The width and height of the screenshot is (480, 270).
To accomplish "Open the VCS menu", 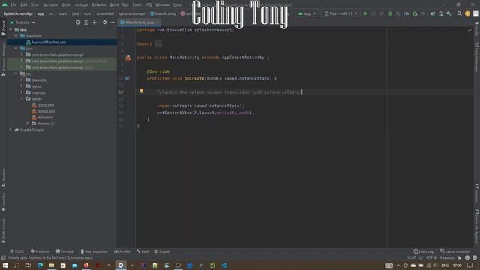I will 148,5.
